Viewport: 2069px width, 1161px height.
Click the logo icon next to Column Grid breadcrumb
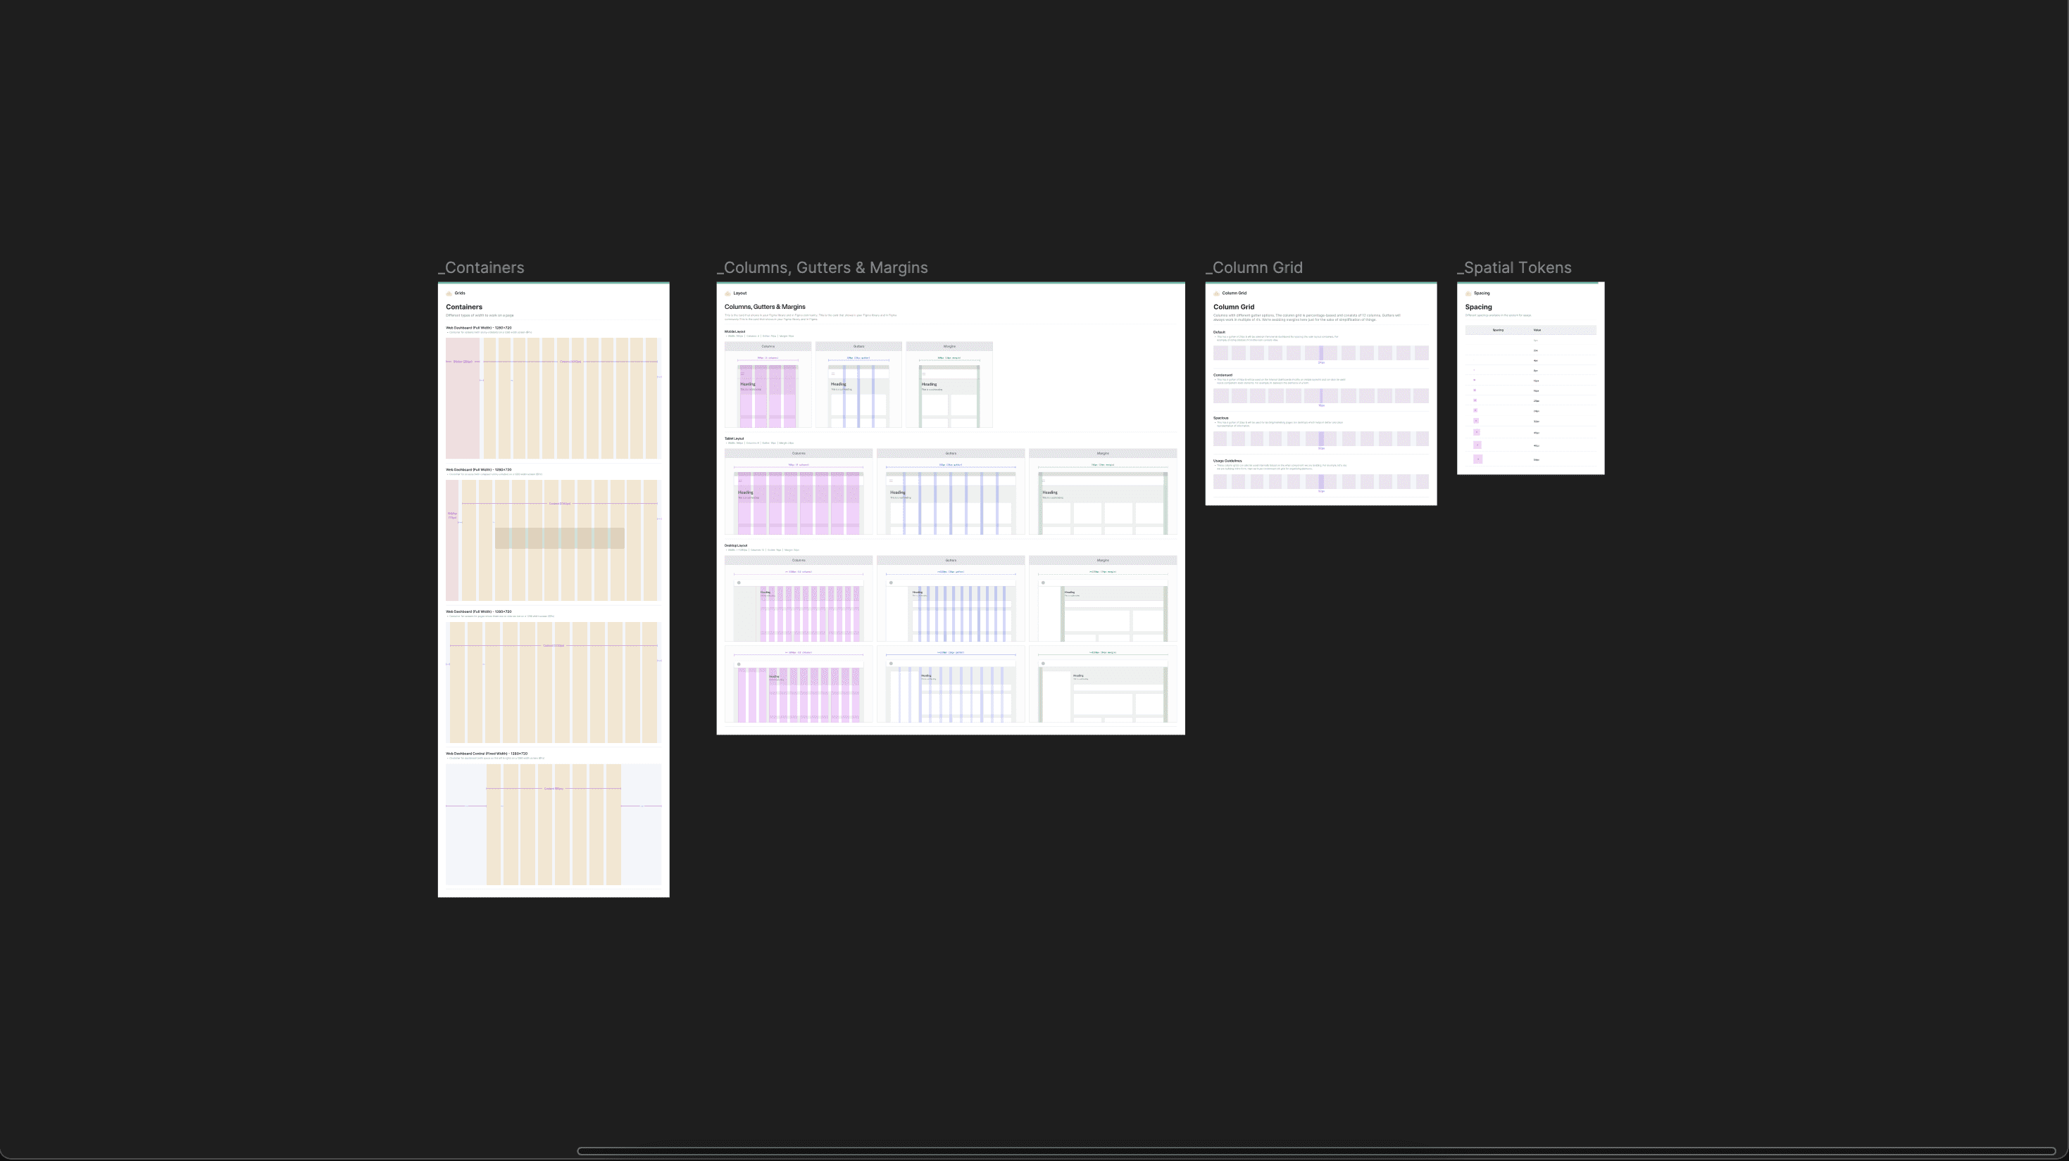(1217, 293)
